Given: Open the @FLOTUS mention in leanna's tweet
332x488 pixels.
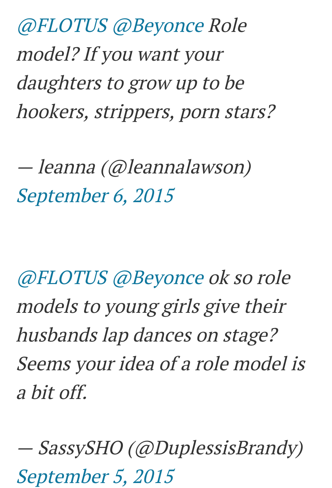Looking at the screenshot, I should pyautogui.click(x=62, y=26).
